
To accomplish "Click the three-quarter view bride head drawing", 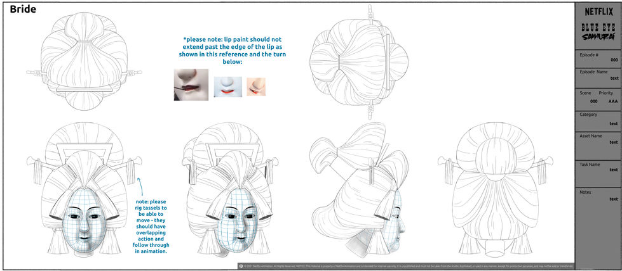I will click(x=230, y=188).
